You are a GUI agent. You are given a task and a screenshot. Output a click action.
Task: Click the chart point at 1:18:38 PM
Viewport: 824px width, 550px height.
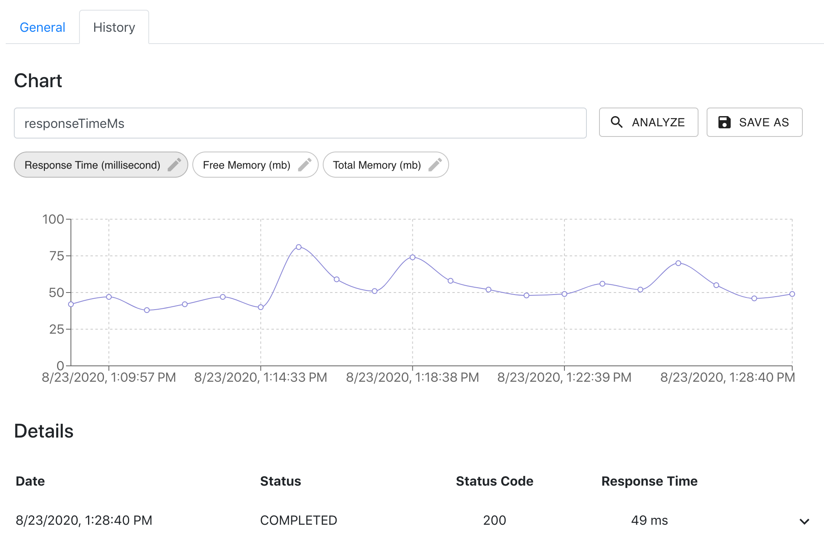412,257
